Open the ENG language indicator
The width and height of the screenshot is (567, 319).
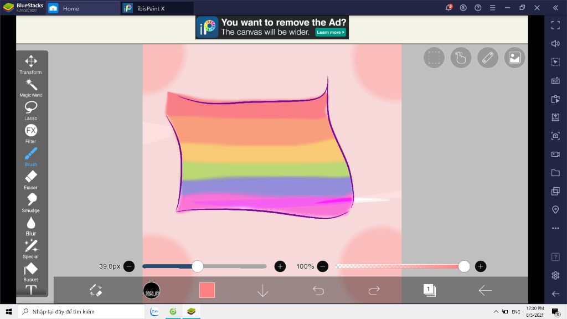click(x=516, y=311)
